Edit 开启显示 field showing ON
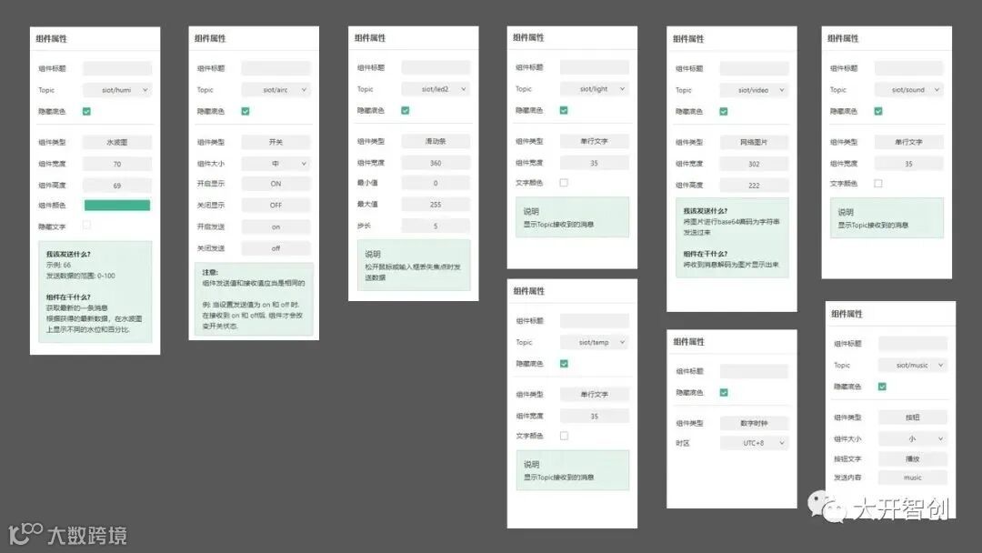 [x=276, y=184]
